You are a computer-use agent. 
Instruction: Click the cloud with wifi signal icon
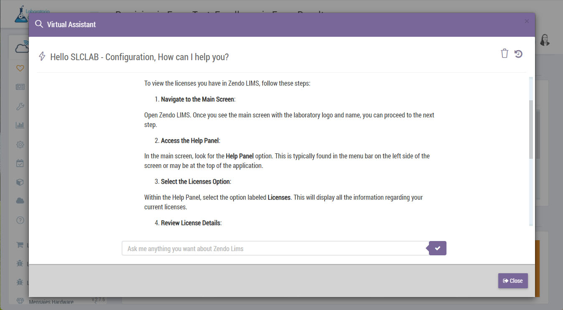tap(21, 47)
